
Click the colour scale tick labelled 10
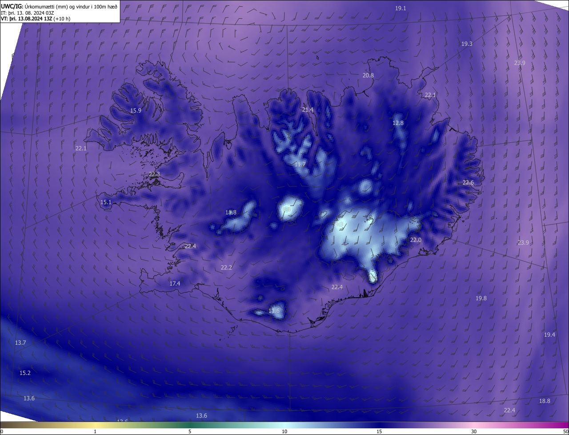[284, 431]
